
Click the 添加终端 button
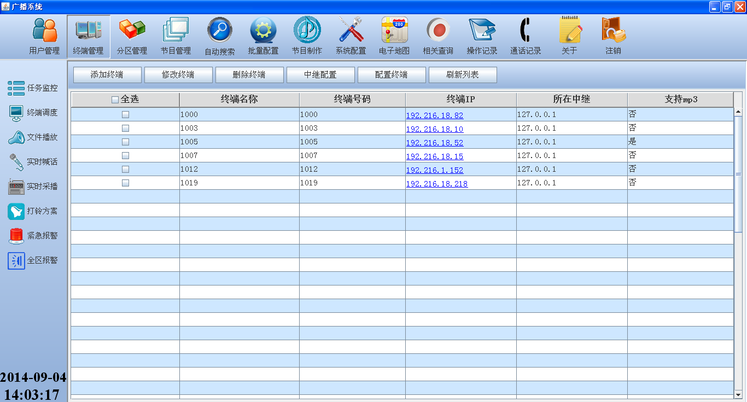[x=107, y=75]
